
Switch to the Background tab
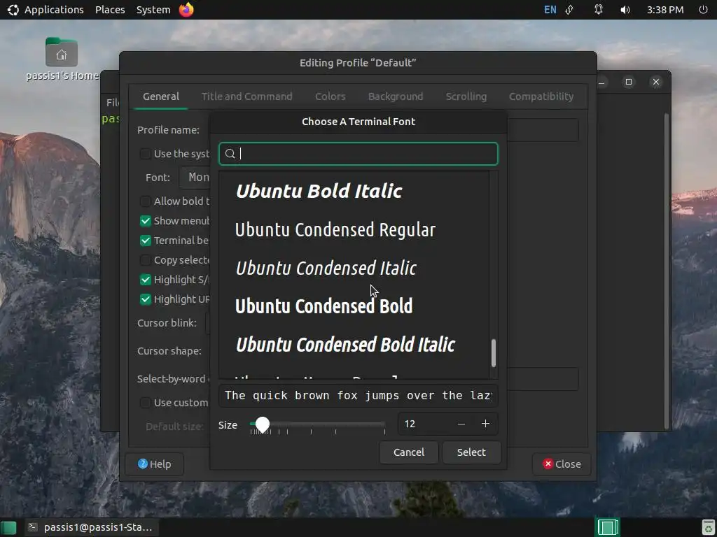(x=396, y=96)
